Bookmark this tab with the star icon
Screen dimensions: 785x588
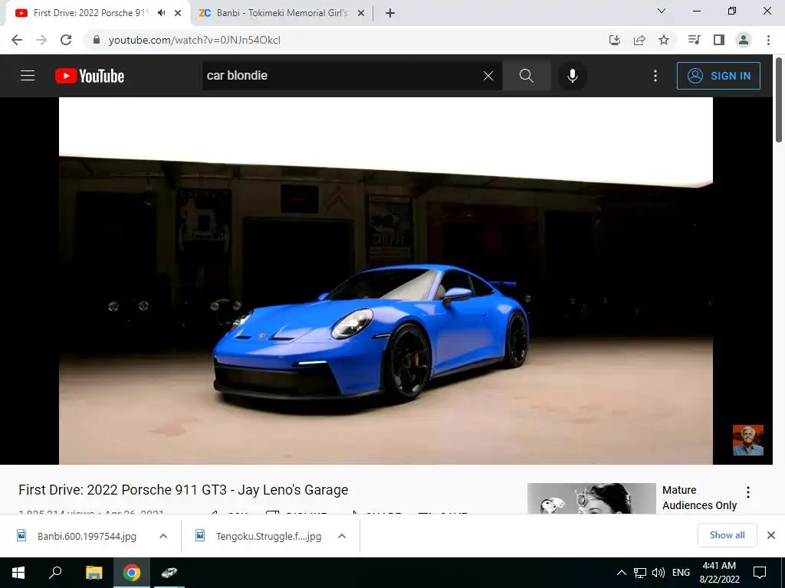click(x=664, y=40)
